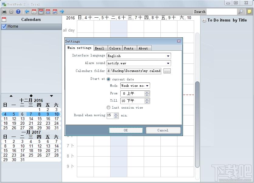The height and width of the screenshot is (183, 254).
Task: Uncheck the Home calendar checkbox
Action: 4,26
